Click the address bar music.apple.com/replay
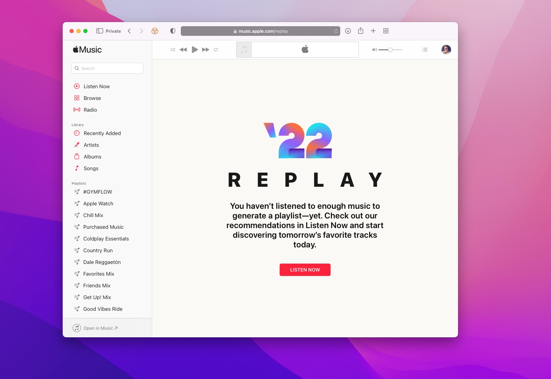551x379 pixels. (x=260, y=31)
